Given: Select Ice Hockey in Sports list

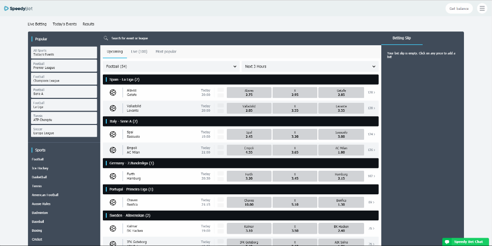Looking at the screenshot, I should pos(40,168).
